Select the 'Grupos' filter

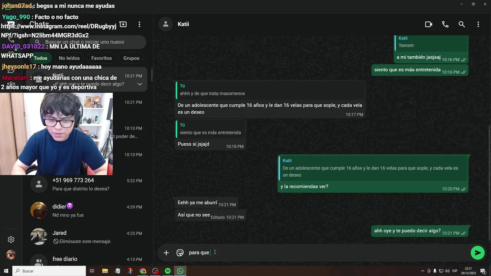pos(131,58)
